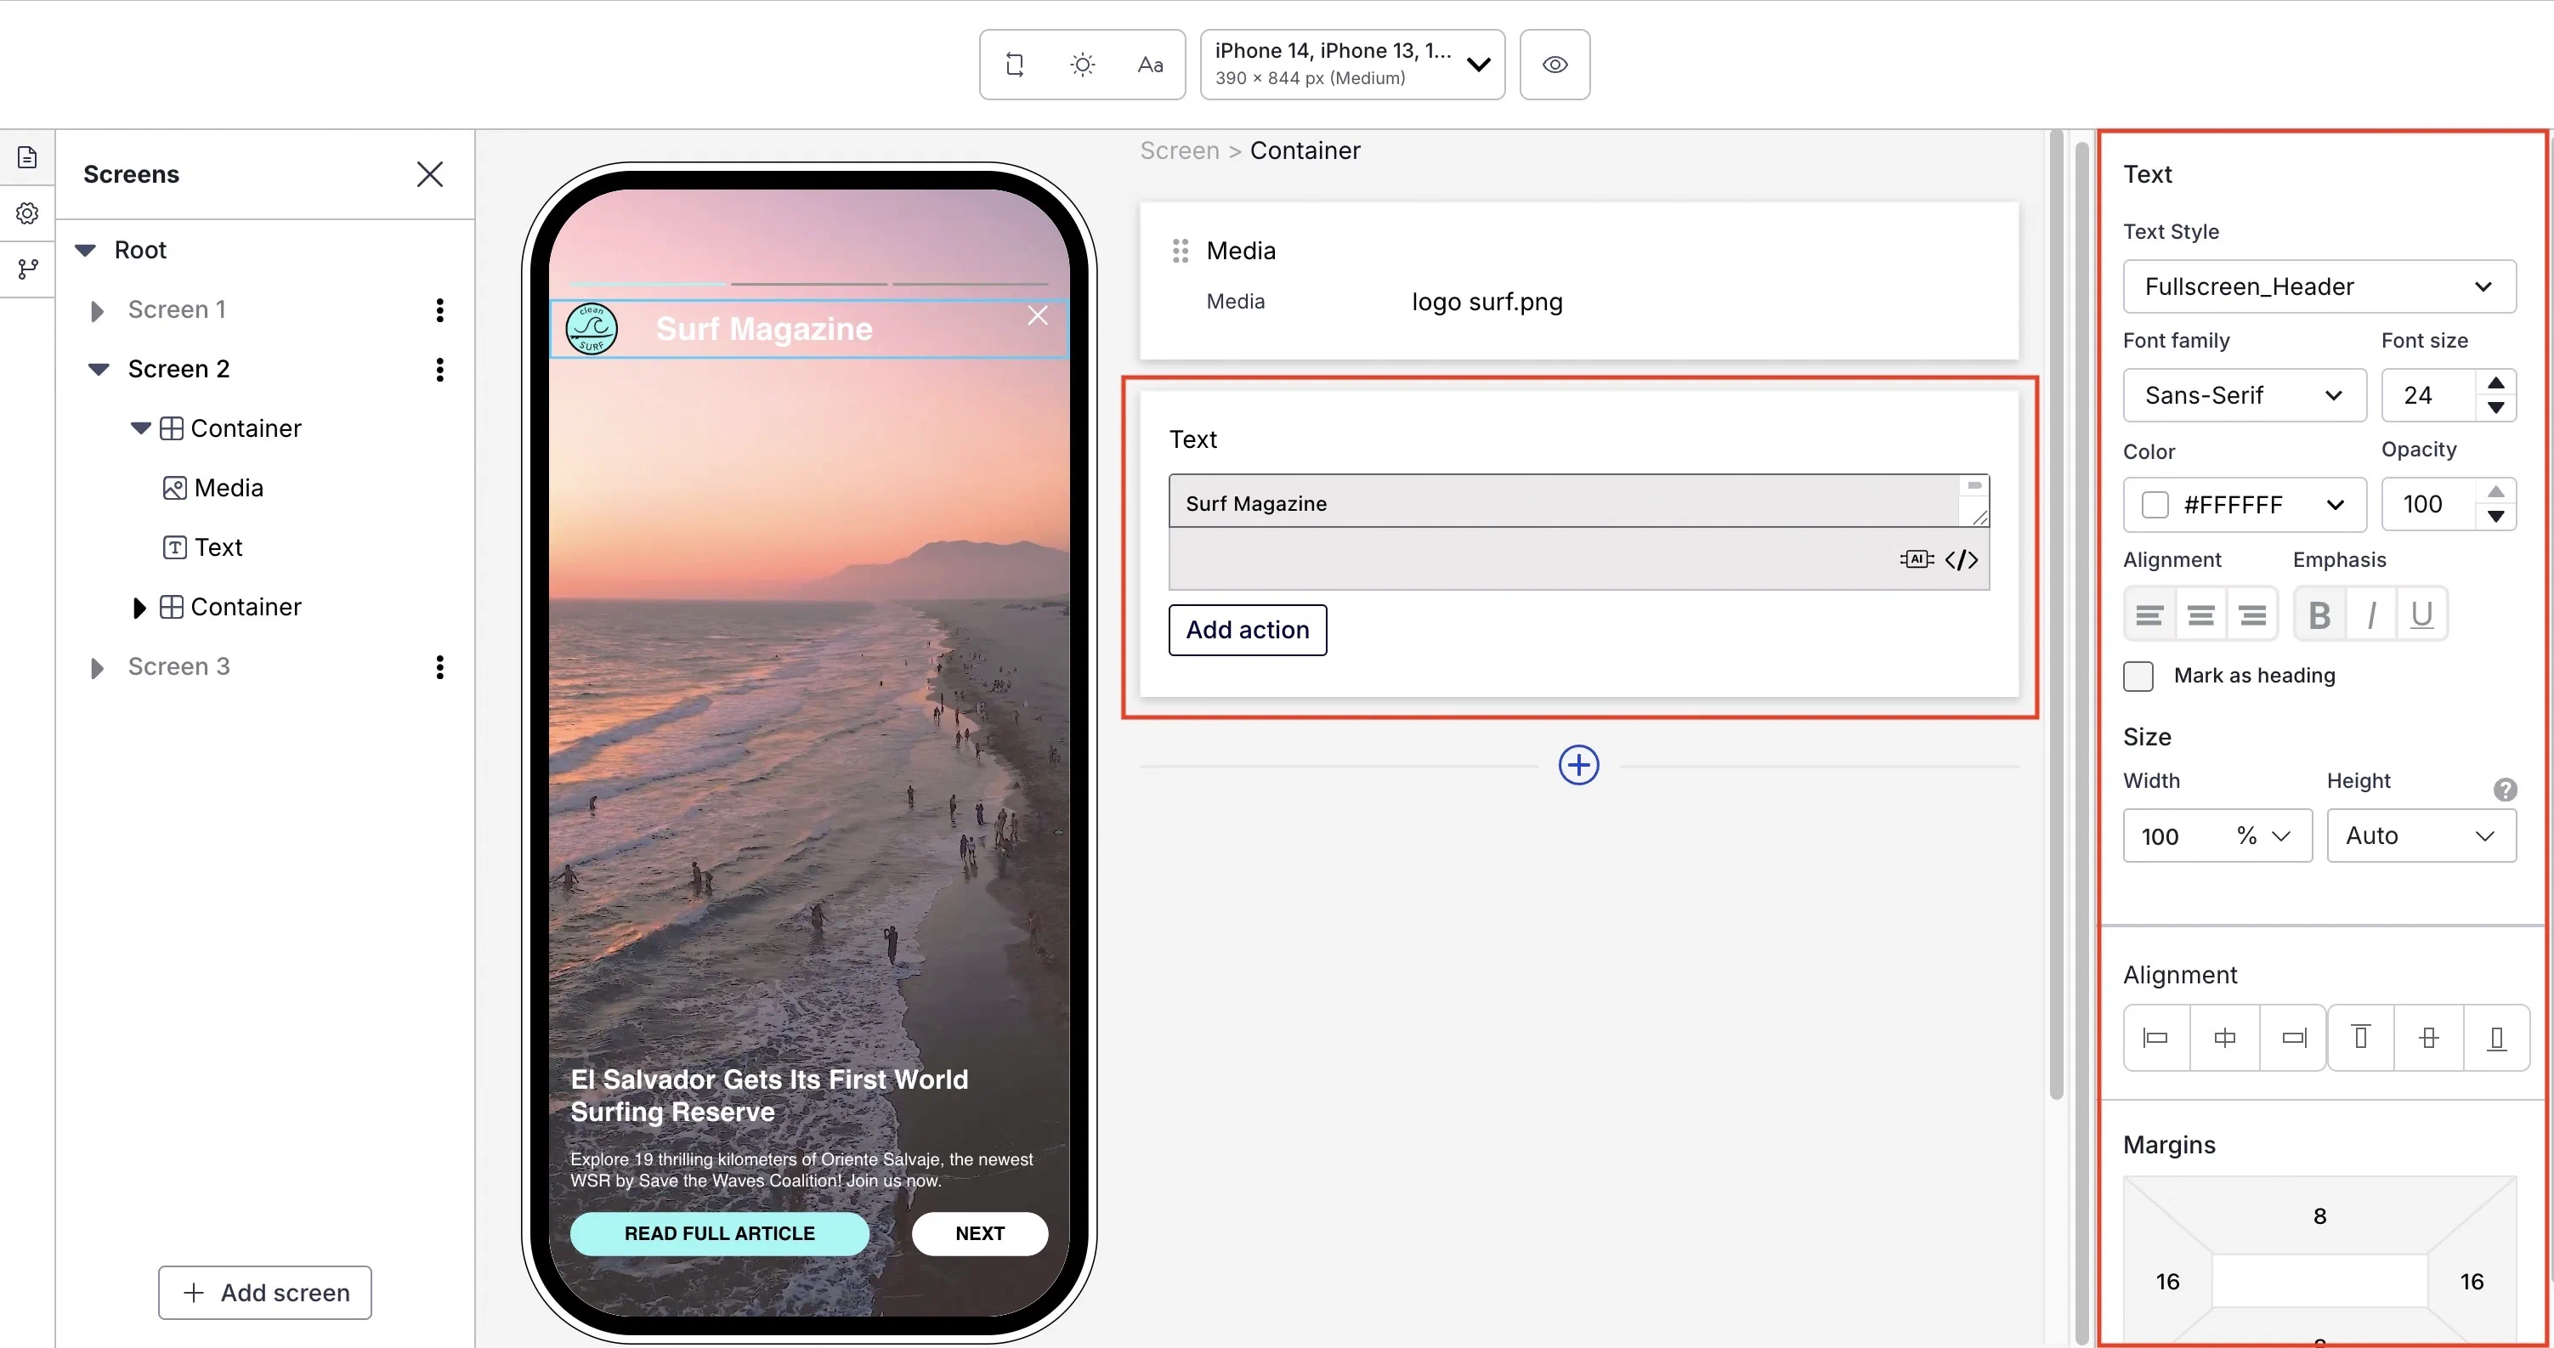Image resolution: width=2554 pixels, height=1348 pixels.
Task: Click the eye preview icon
Action: pos(1554,65)
